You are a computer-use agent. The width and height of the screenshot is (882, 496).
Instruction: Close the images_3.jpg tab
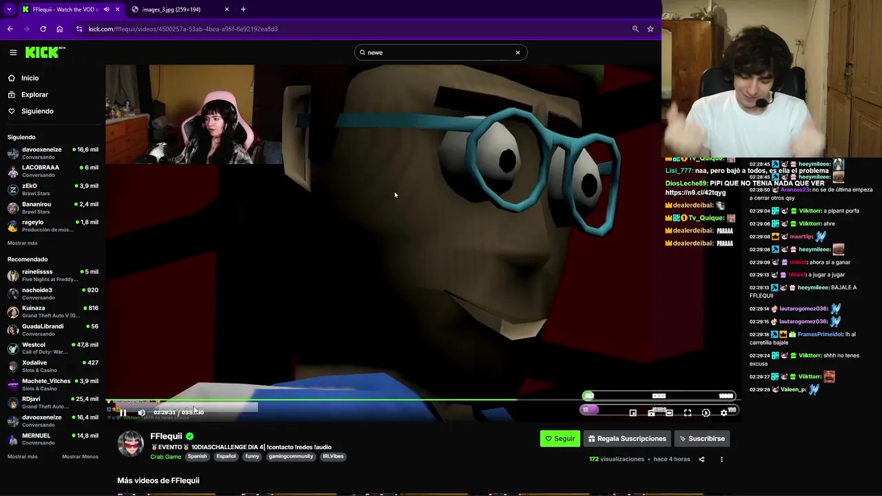[227, 10]
